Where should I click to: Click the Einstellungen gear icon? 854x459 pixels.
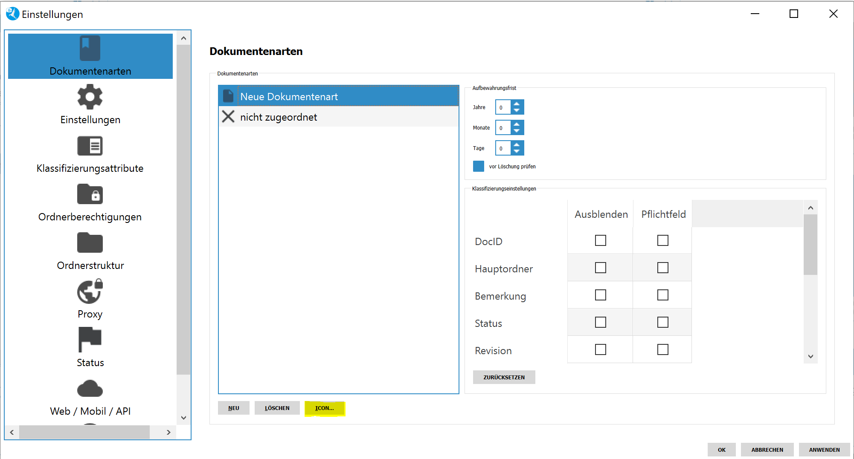pyautogui.click(x=90, y=97)
